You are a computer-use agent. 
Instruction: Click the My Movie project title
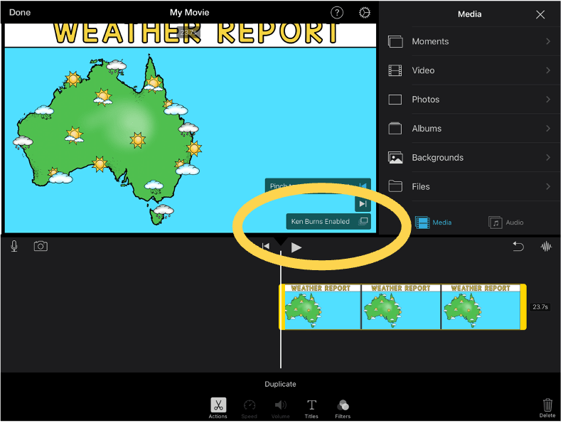[x=189, y=13]
